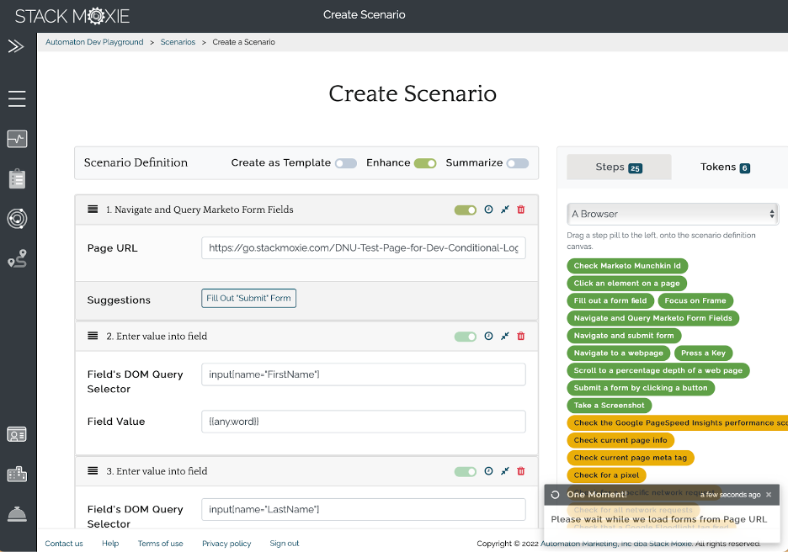Open the radar target sidebar icon
Image resolution: width=788 pixels, height=552 pixels.
coord(17,219)
